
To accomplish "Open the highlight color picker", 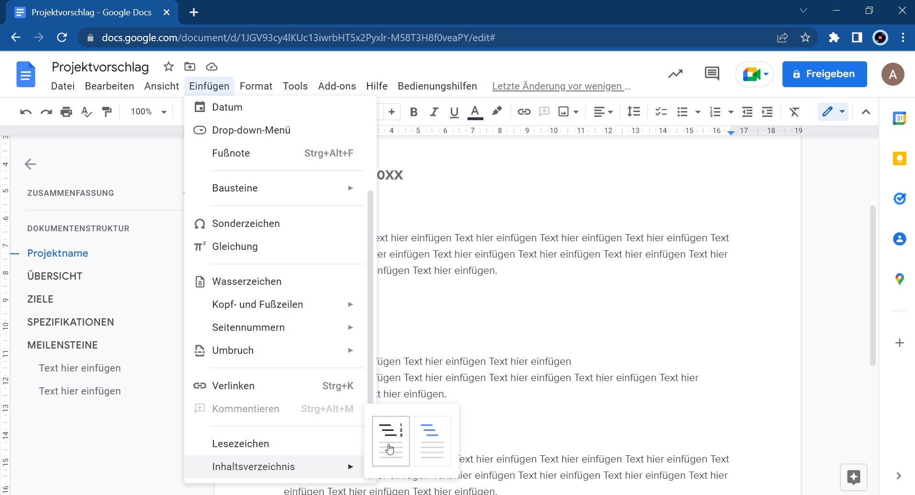I will [x=497, y=112].
